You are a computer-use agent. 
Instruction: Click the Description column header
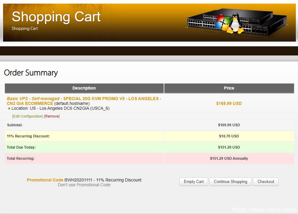point(84,88)
